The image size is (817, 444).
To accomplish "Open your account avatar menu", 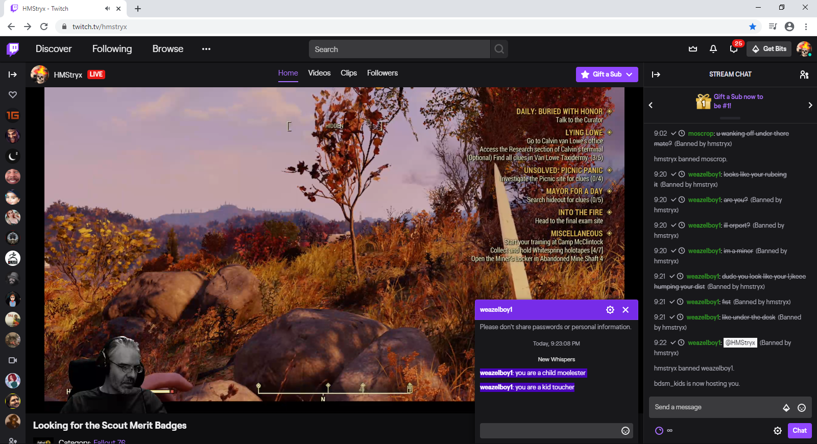I will click(804, 49).
